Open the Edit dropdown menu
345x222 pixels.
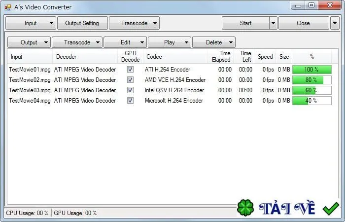point(125,42)
